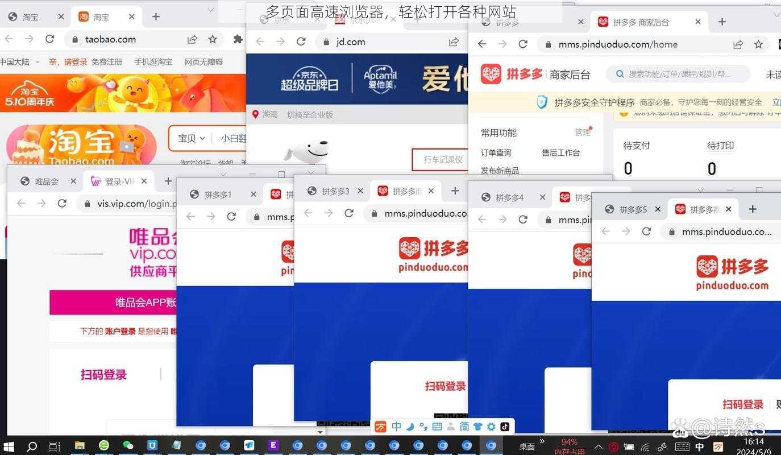Screen dimensions: 781x455
Task: Open the IME toolbar soft keyboard icon
Action: (437, 427)
